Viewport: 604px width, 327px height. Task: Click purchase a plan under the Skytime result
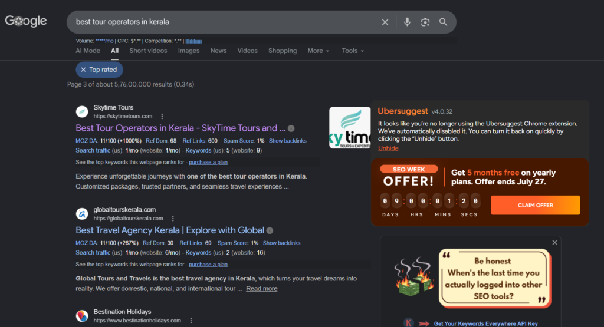208,163
